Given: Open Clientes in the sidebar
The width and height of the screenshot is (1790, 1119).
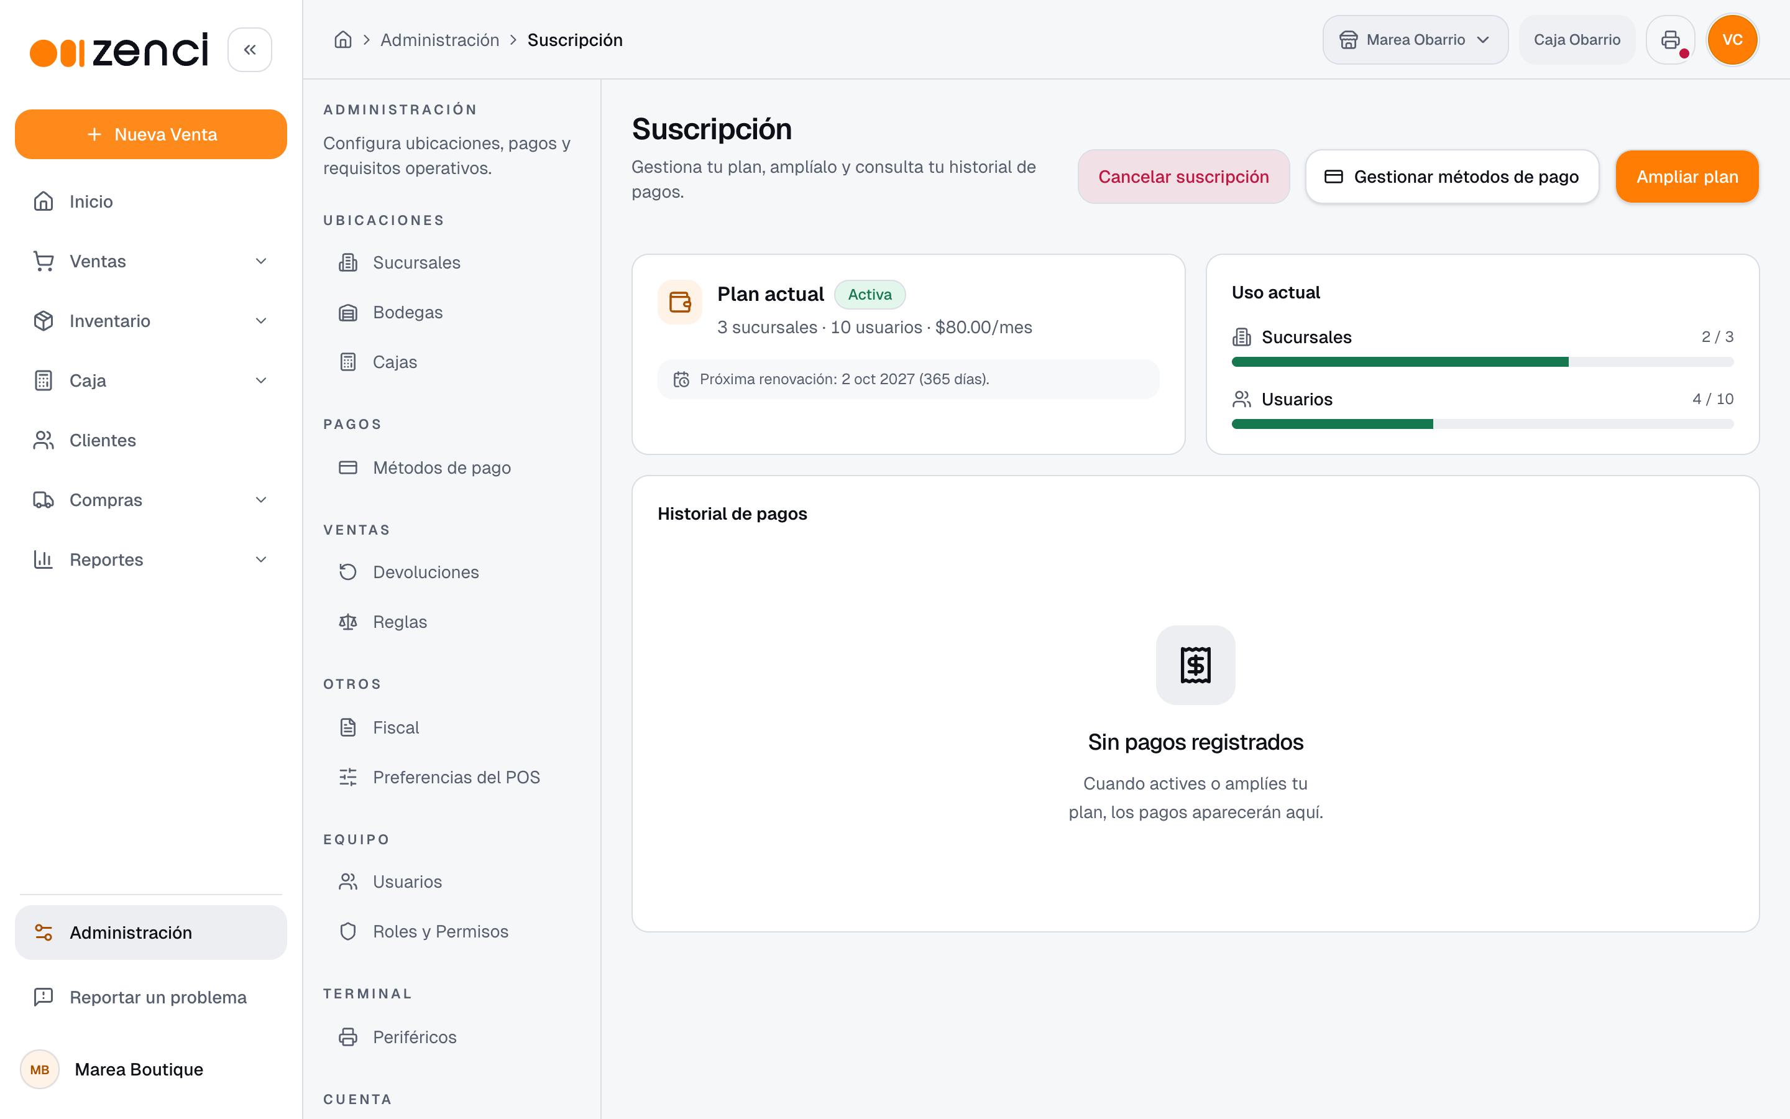Looking at the screenshot, I should (x=151, y=440).
